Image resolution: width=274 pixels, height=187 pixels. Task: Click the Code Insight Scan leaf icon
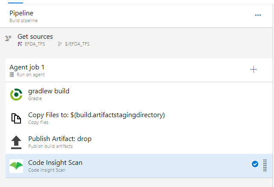(x=16, y=166)
